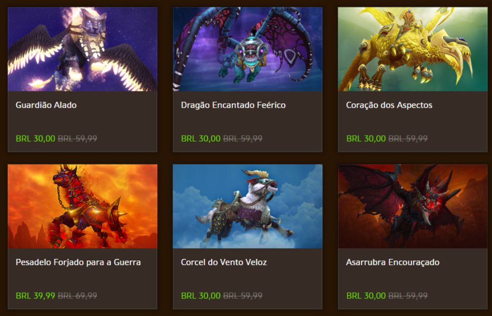Click the Coração dos Aspectos title
Image resolution: width=492 pixels, height=316 pixels.
pos(389,105)
